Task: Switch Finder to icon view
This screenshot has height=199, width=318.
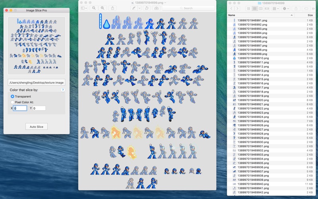Action: coord(248,8)
